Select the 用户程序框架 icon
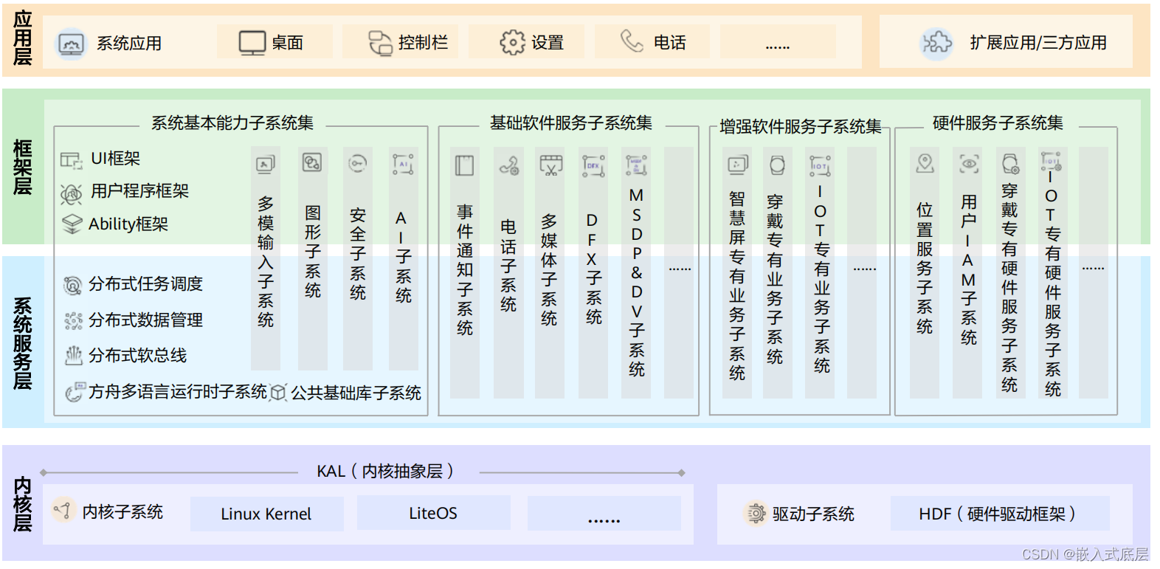Image resolution: width=1160 pixels, height=569 pixels. tap(72, 193)
